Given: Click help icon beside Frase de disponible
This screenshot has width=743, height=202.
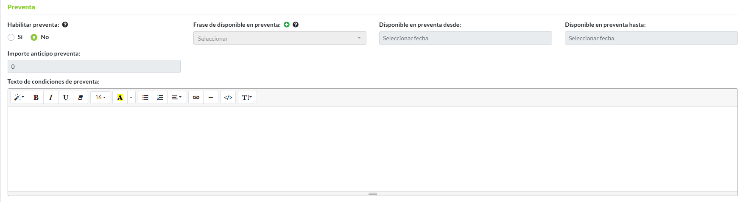Looking at the screenshot, I should [296, 25].
